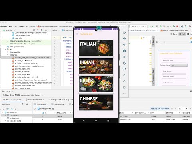Screen dimensions: 192x144
Task: Tap the phone's recent apps square button
Action: tap(108, 120)
